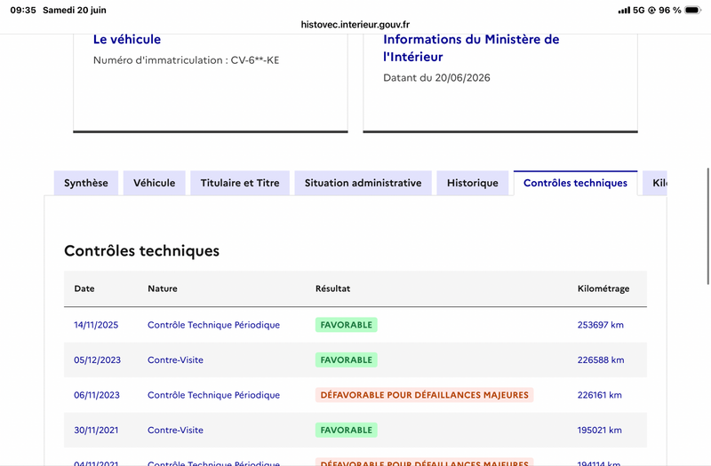Image resolution: width=711 pixels, height=466 pixels.
Task: Tap the histovec.interieur.gouv.fr address bar
Action: coord(355,25)
